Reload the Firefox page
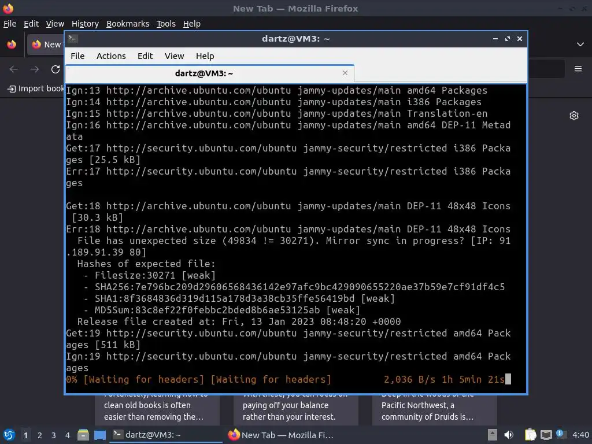 (x=55, y=69)
